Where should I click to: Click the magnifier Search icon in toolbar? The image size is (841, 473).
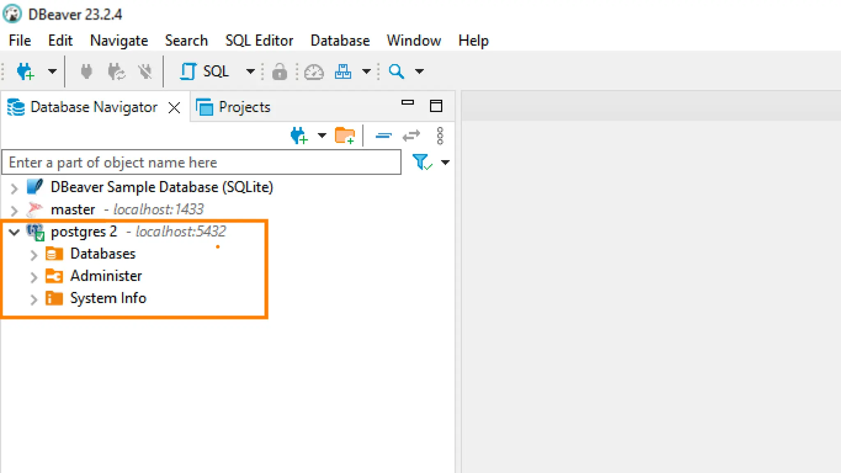pyautogui.click(x=396, y=71)
